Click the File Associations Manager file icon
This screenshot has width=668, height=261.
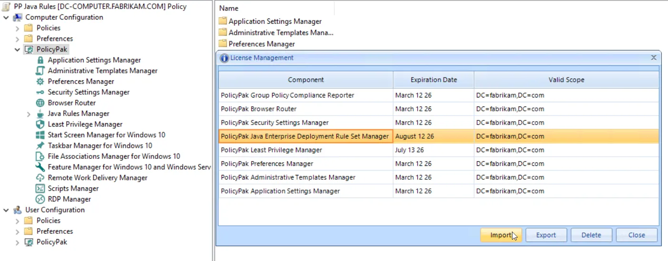[40, 156]
